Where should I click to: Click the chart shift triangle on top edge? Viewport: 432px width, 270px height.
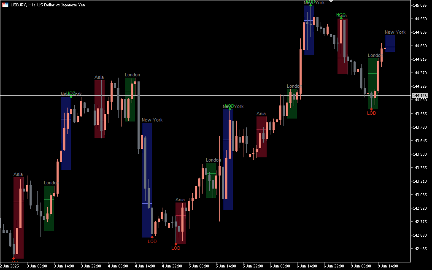(331, 1)
